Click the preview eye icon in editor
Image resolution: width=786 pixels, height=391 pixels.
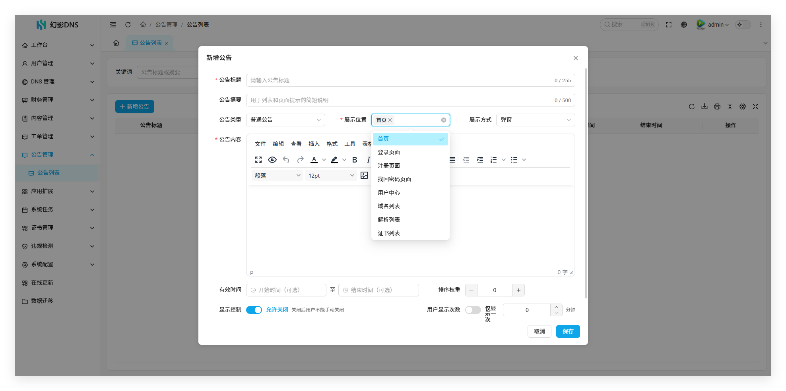pos(272,160)
